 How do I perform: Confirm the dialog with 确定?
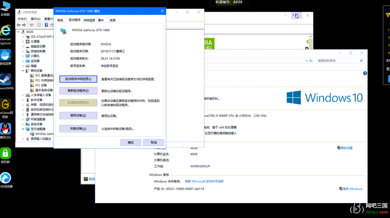click(131, 142)
